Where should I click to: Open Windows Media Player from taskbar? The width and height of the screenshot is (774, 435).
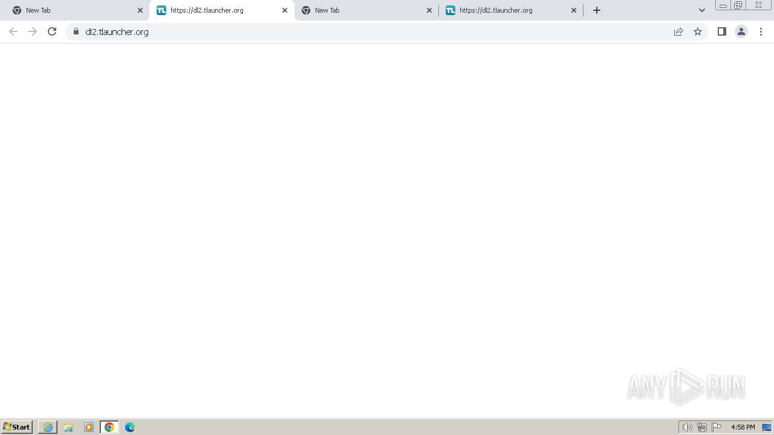[89, 427]
